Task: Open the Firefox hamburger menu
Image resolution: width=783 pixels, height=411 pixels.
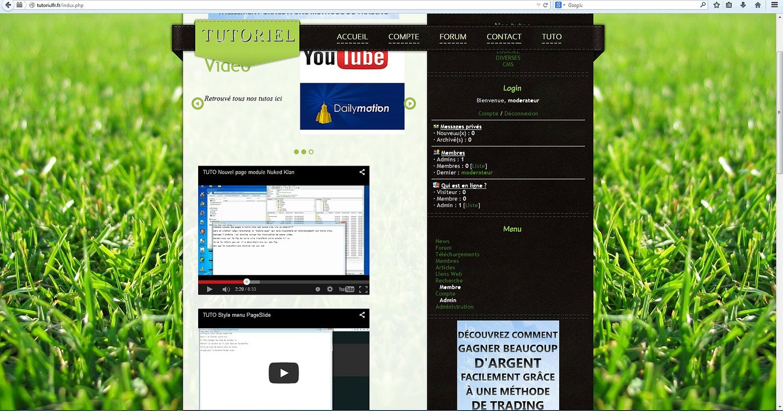Action: pyautogui.click(x=773, y=5)
